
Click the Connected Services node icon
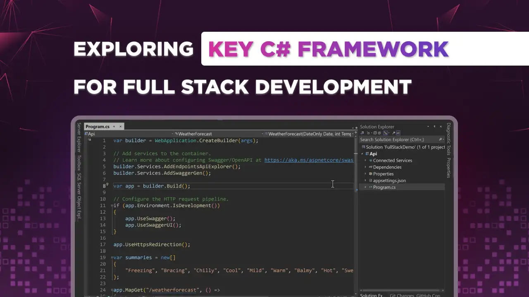coord(370,160)
